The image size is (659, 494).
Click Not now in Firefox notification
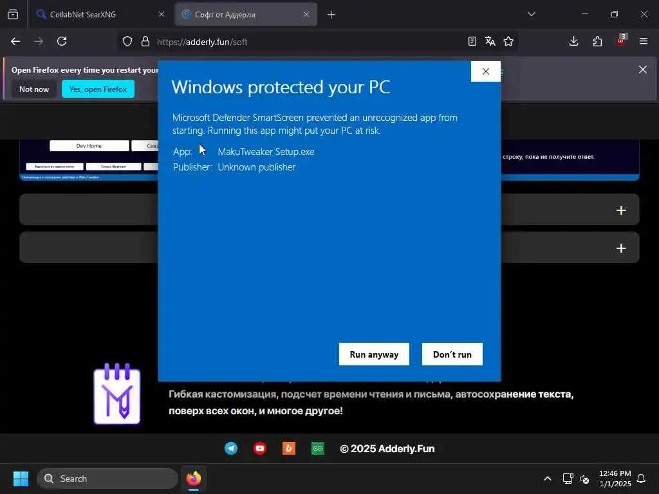coord(34,89)
